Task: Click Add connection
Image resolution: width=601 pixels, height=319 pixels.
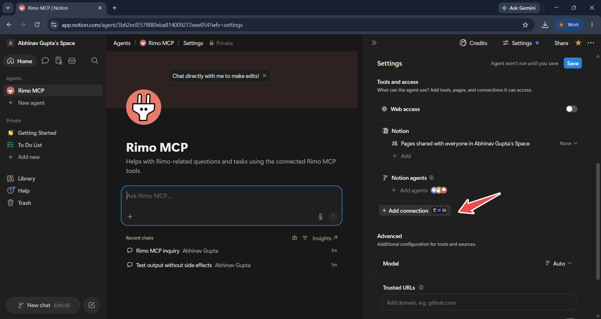Action: pyautogui.click(x=415, y=210)
